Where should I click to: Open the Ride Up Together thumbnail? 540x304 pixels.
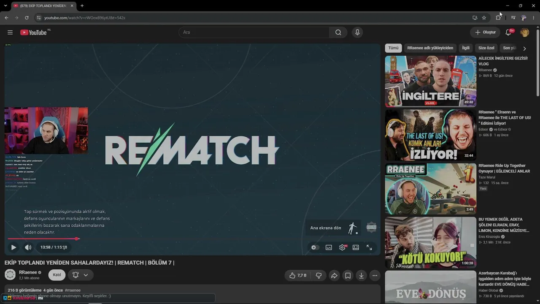point(430,189)
